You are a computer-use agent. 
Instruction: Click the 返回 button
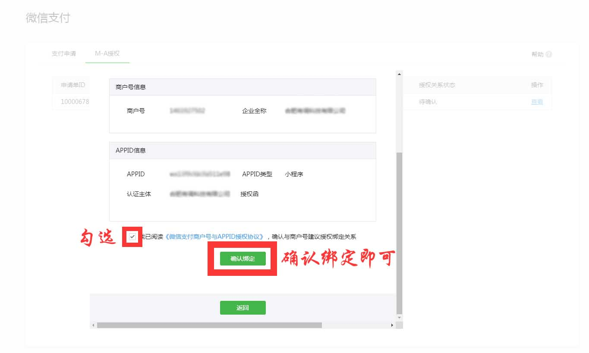click(243, 308)
